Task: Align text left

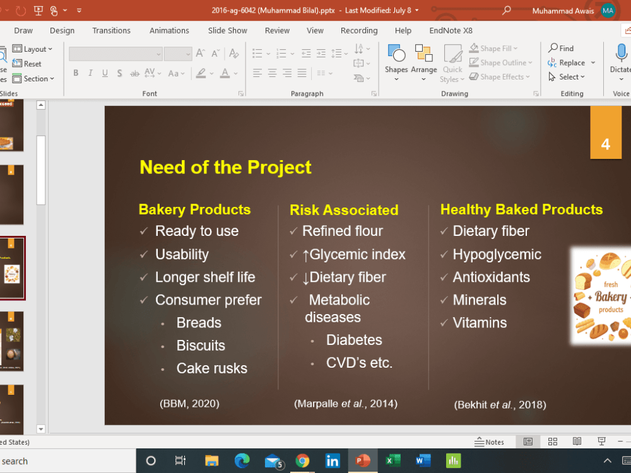Action: click(x=257, y=73)
